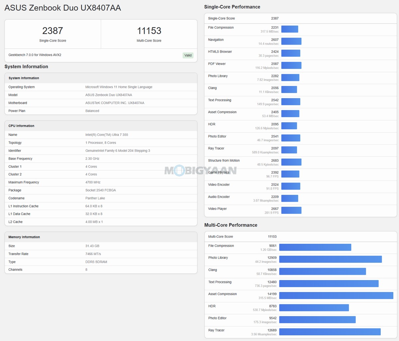Viewport: 399px width, 341px height.
Task: Click the Geekbench 7.0.0 for Windows AVX2 text
Action: coord(35,55)
